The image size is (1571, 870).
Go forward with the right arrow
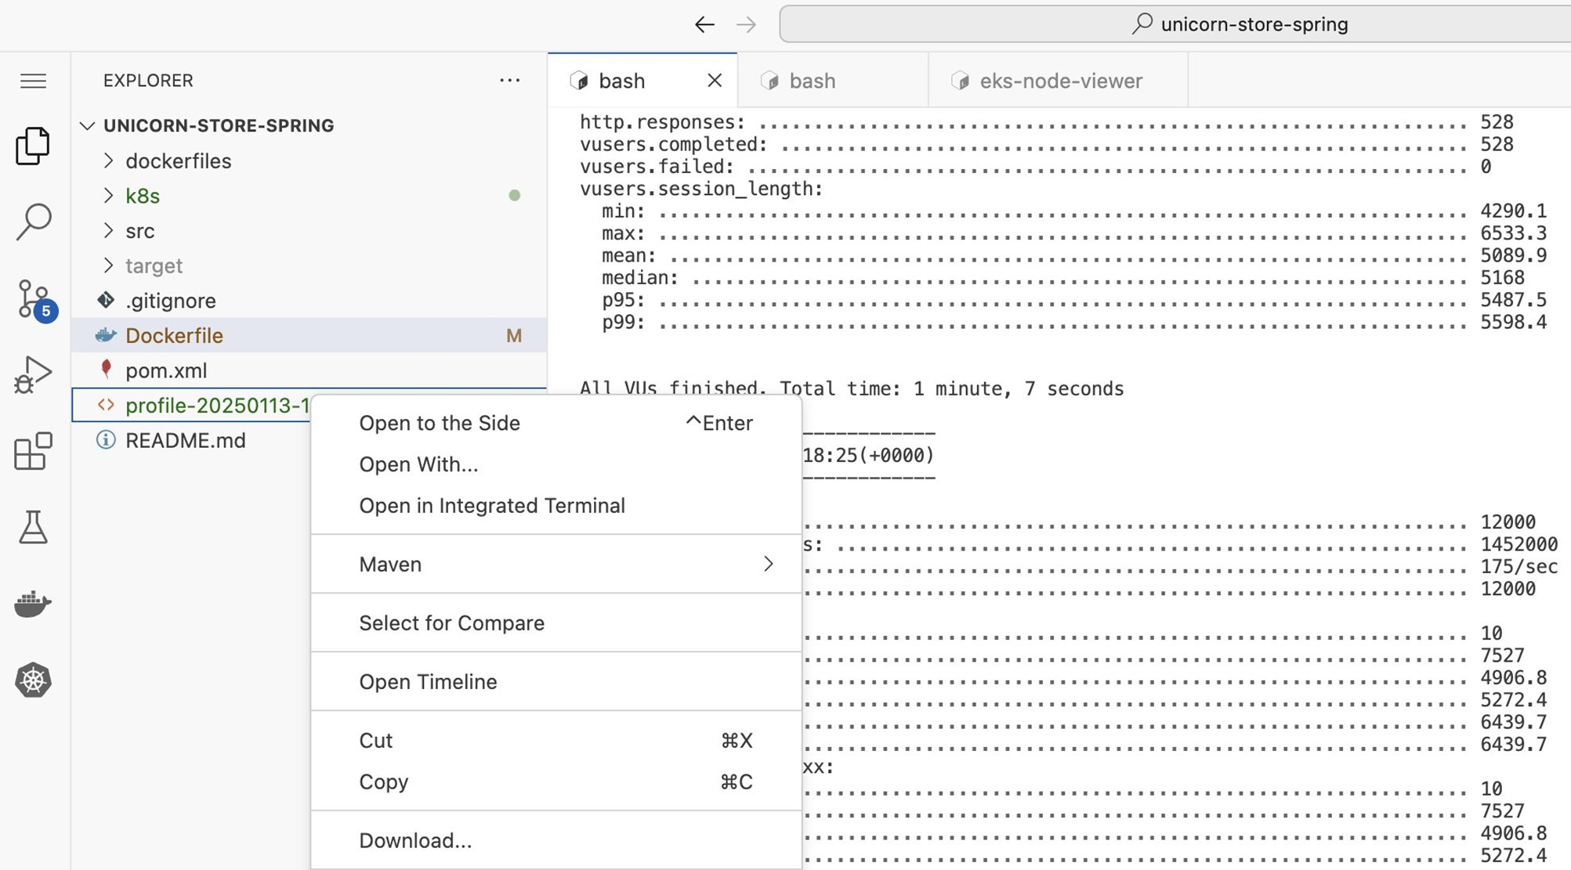coord(746,24)
